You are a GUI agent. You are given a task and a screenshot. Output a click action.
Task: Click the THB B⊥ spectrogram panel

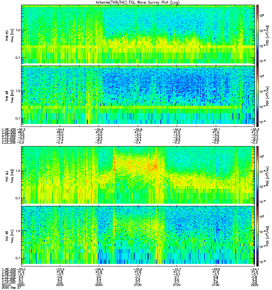138,34
